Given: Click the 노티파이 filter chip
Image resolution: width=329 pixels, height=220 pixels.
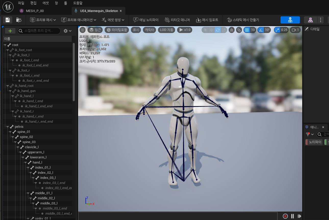Looking at the screenshot, I should [x=314, y=142].
